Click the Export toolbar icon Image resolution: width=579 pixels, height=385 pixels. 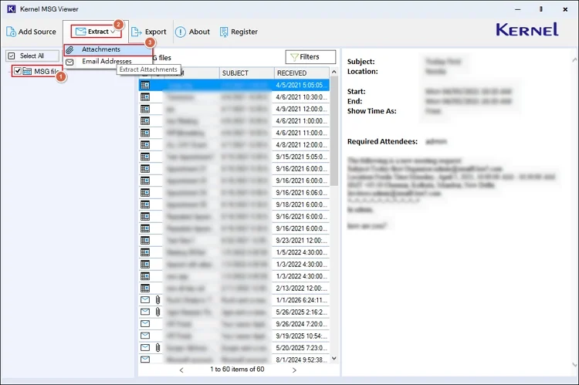(x=137, y=32)
